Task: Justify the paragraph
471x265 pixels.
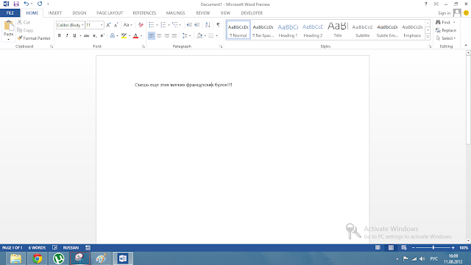Action: [x=174, y=35]
